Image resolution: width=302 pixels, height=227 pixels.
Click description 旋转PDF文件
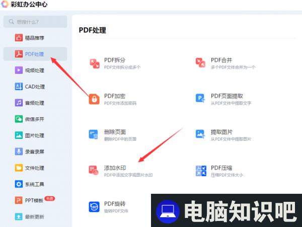click(x=116, y=211)
